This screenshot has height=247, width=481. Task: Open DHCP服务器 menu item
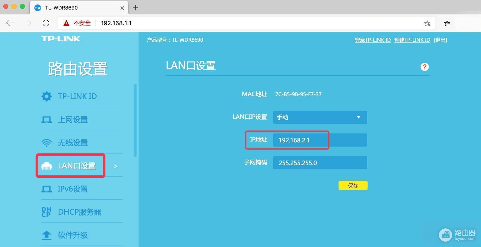(x=80, y=212)
